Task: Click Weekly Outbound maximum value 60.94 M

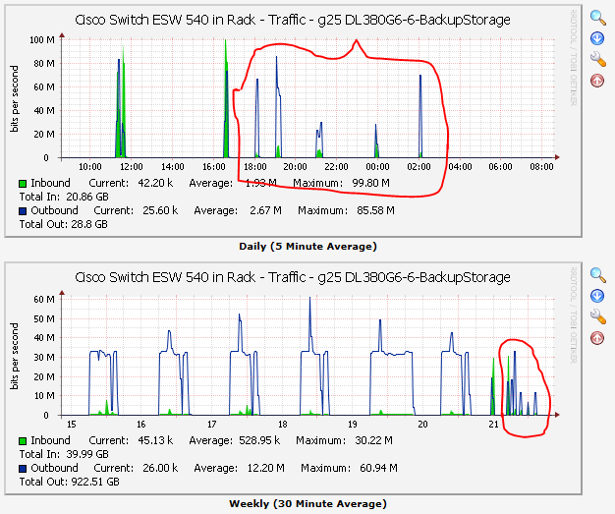Action: point(378,468)
